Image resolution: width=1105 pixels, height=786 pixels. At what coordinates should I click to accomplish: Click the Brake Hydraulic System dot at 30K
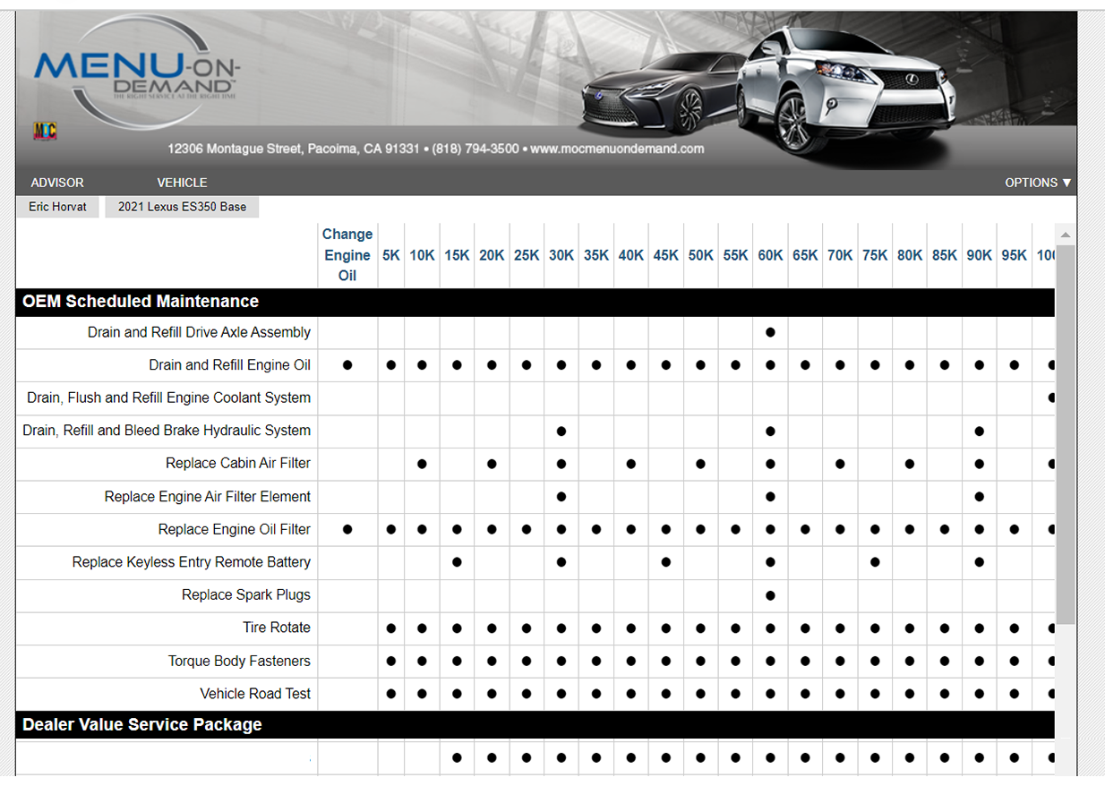pos(561,431)
